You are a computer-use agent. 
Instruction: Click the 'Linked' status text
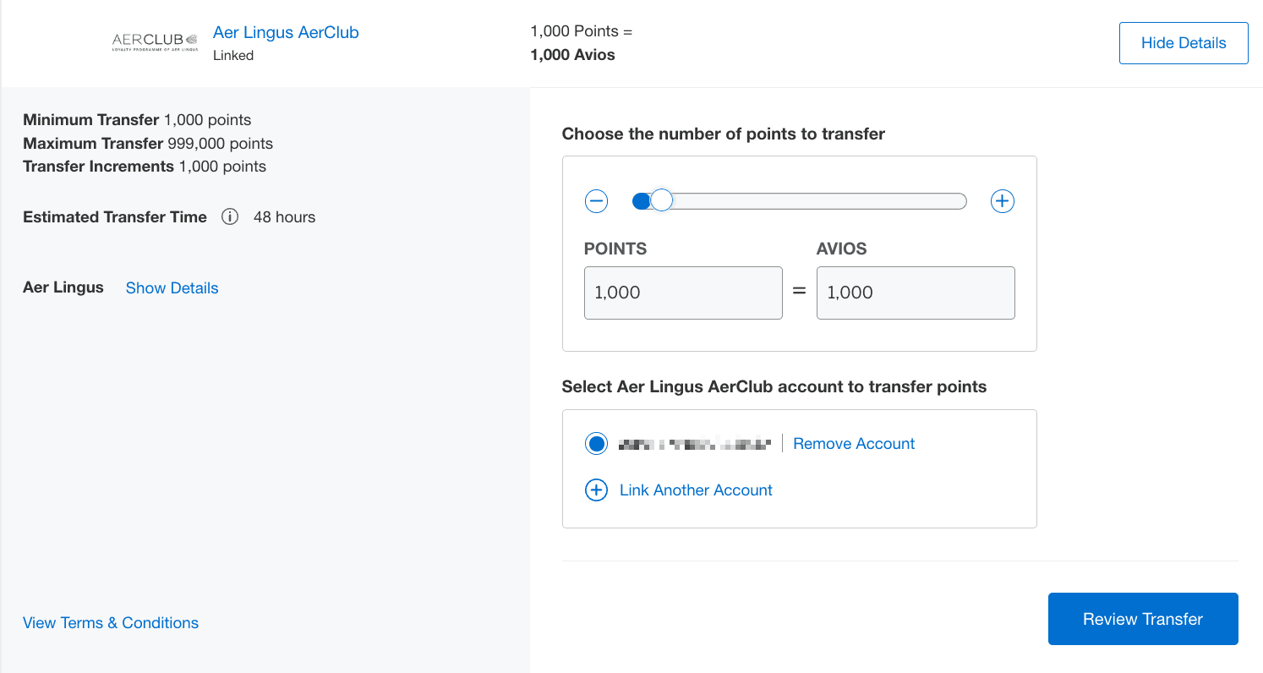click(x=233, y=56)
